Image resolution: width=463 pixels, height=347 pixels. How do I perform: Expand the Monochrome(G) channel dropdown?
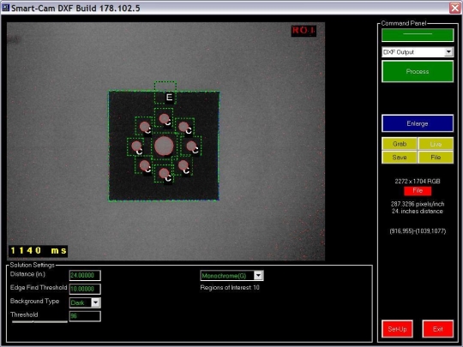click(258, 275)
